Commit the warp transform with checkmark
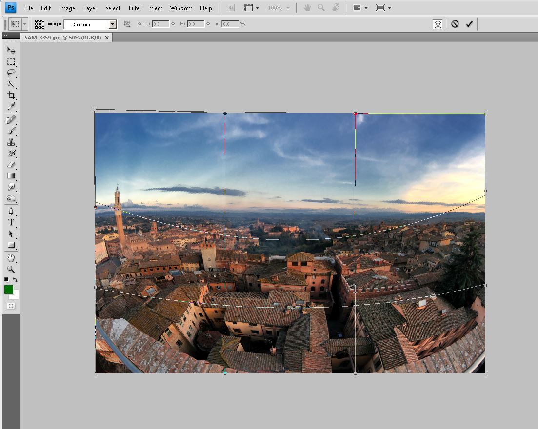 click(469, 24)
